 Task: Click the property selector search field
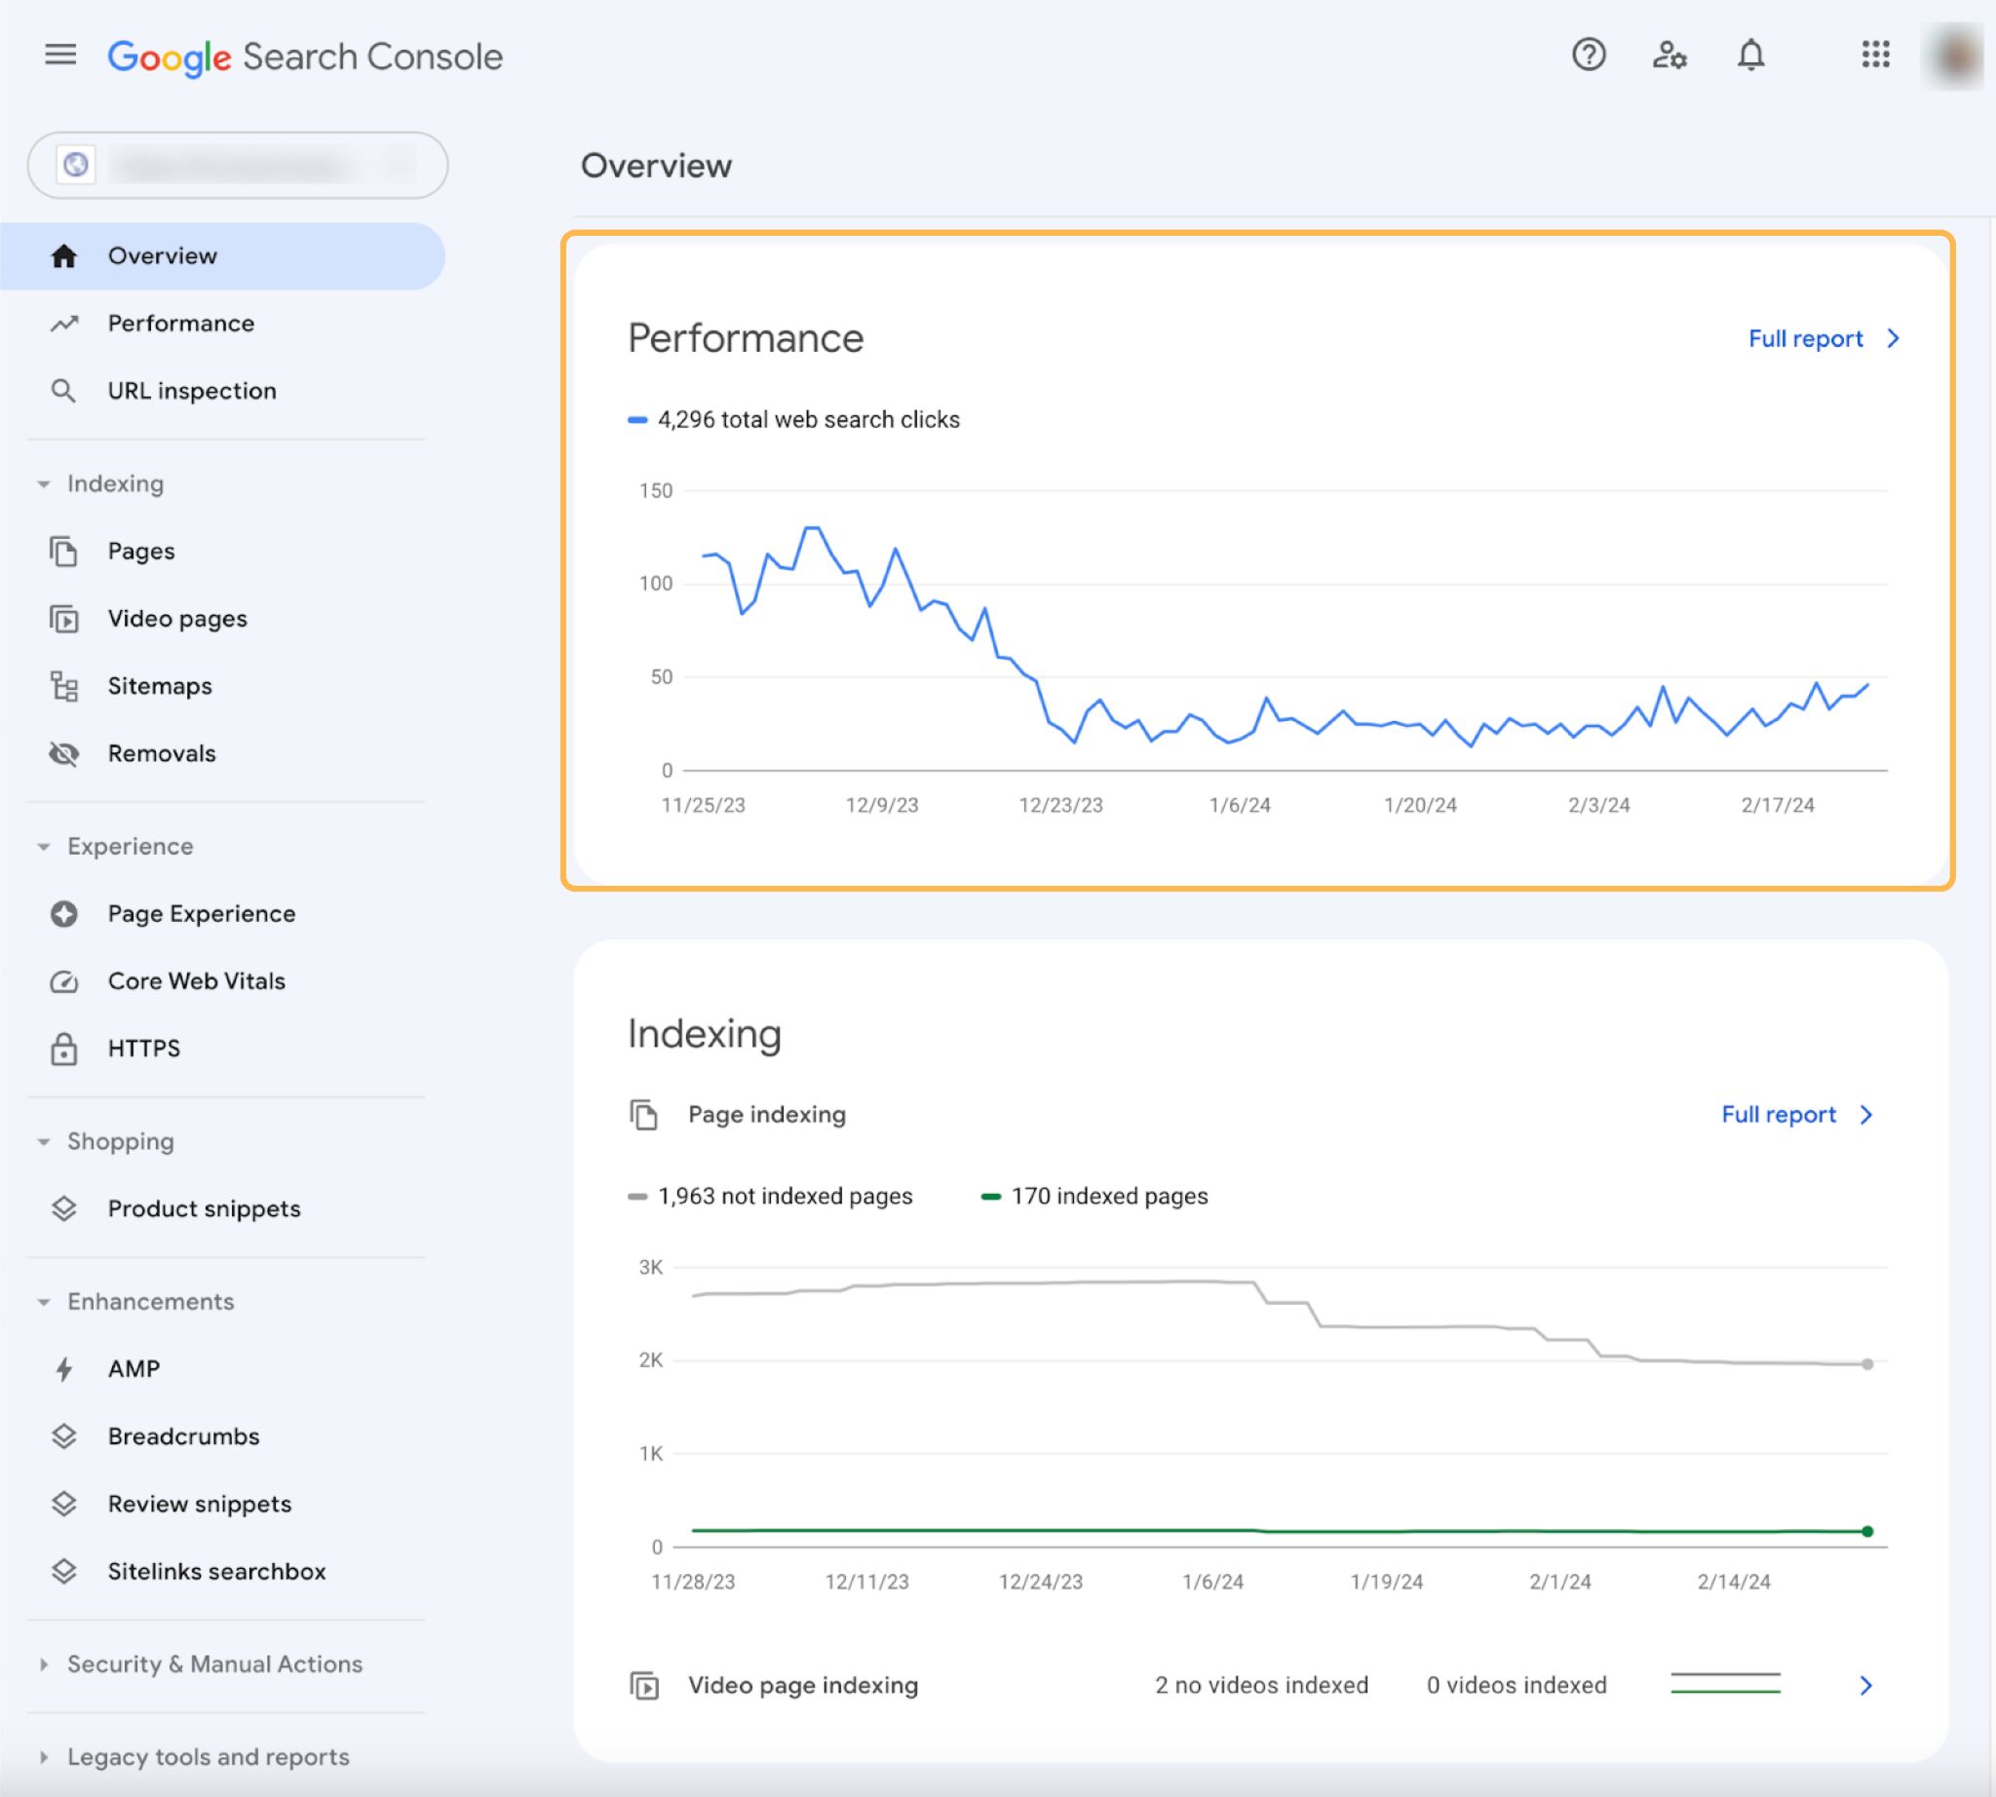pyautogui.click(x=237, y=165)
